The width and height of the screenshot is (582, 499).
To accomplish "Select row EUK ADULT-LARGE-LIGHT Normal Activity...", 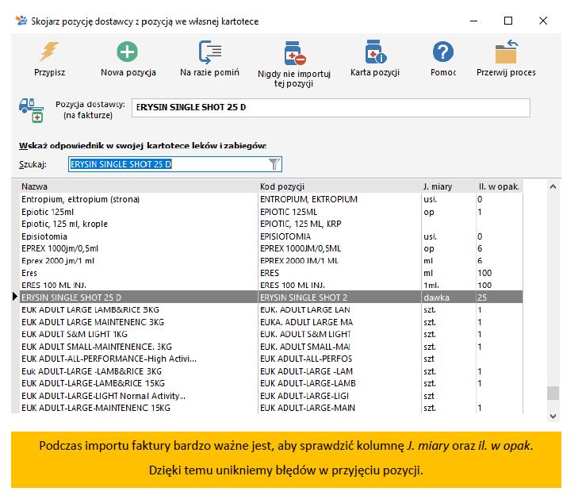I will 271,396.
